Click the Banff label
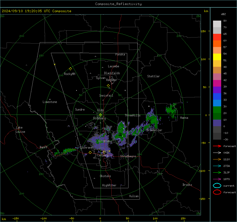This screenshot has height=222, width=237. click(x=43, y=147)
